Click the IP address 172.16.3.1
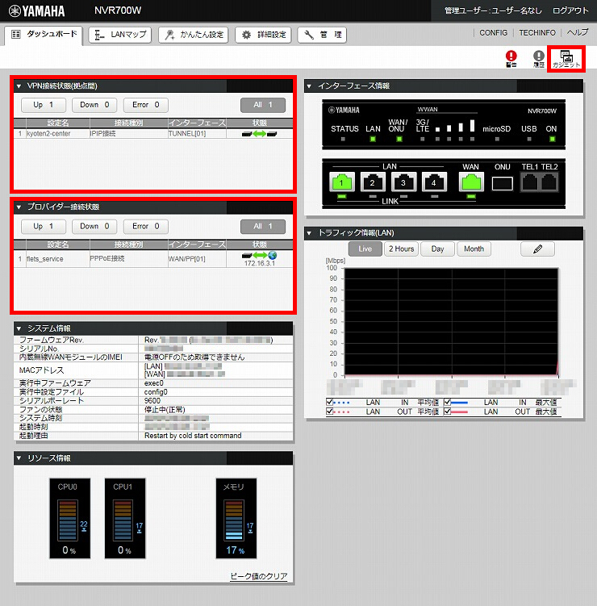 (x=259, y=263)
